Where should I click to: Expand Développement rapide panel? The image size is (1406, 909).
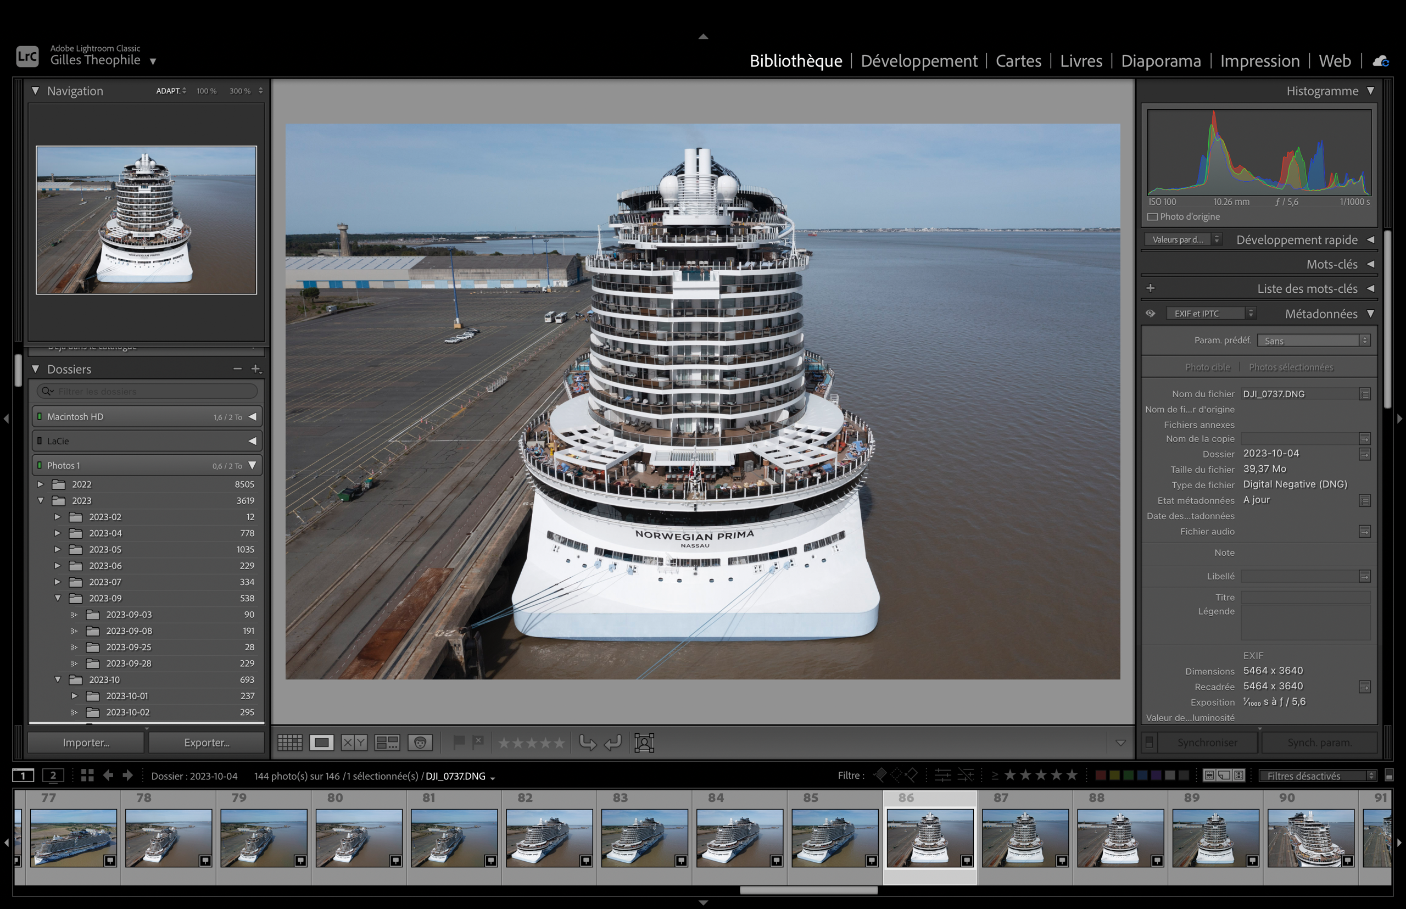point(1371,239)
